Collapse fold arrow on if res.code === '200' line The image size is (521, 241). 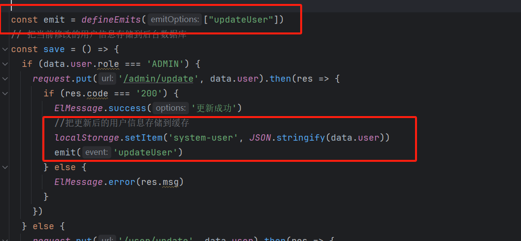(4, 93)
